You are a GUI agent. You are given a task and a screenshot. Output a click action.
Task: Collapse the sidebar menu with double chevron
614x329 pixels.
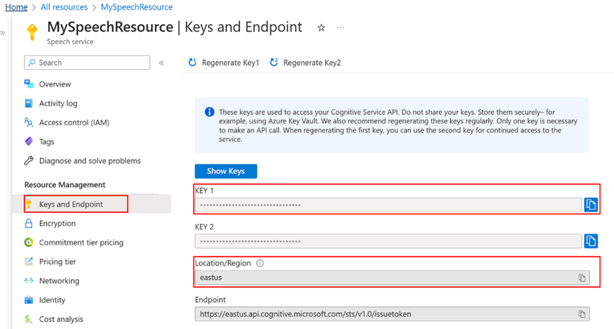click(161, 63)
